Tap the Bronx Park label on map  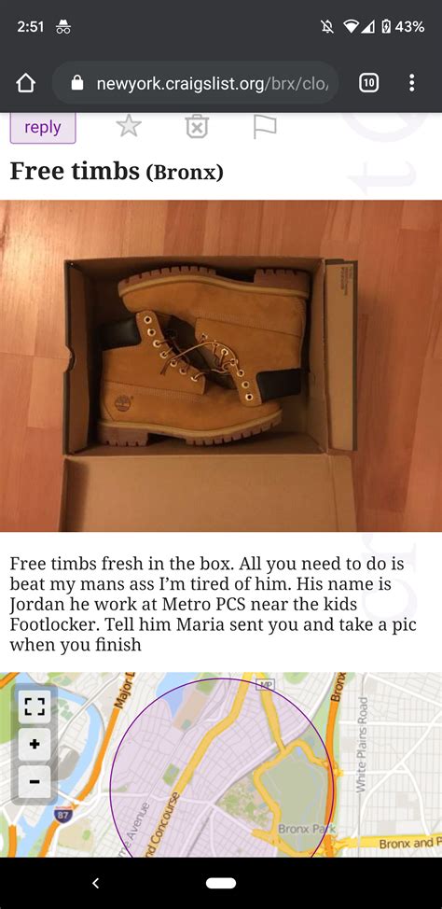coord(307,829)
